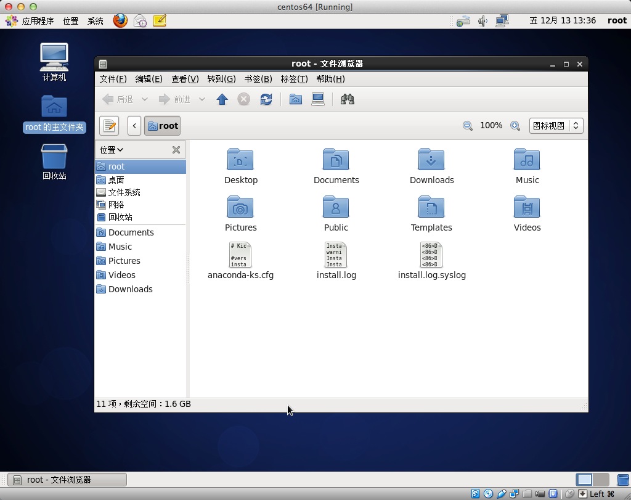This screenshot has height=500, width=631.
Task: Click the zoom out magnifier icon
Action: point(468,126)
